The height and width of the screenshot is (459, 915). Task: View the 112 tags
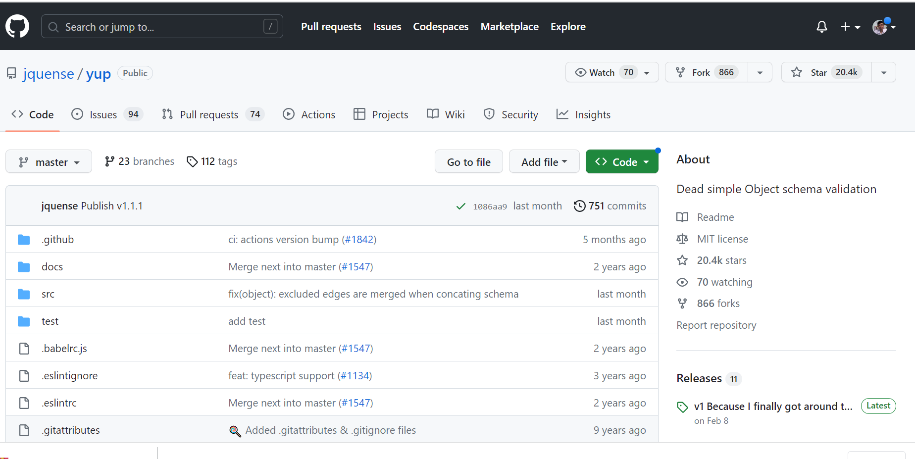212,161
